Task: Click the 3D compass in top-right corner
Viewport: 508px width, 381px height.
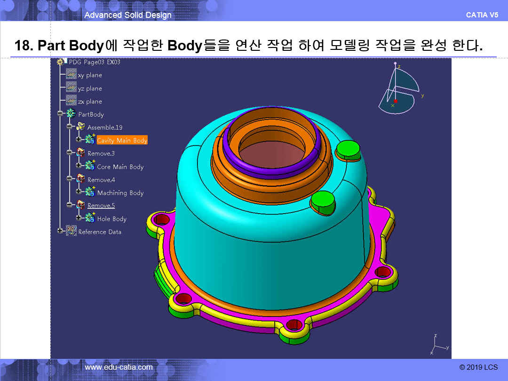Action: (x=399, y=89)
